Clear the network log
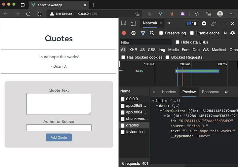 coord(134,33)
